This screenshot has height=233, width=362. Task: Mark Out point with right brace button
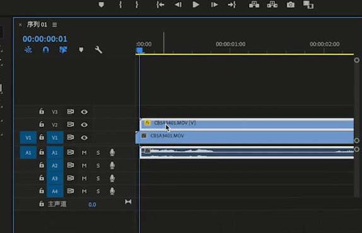click(x=137, y=4)
